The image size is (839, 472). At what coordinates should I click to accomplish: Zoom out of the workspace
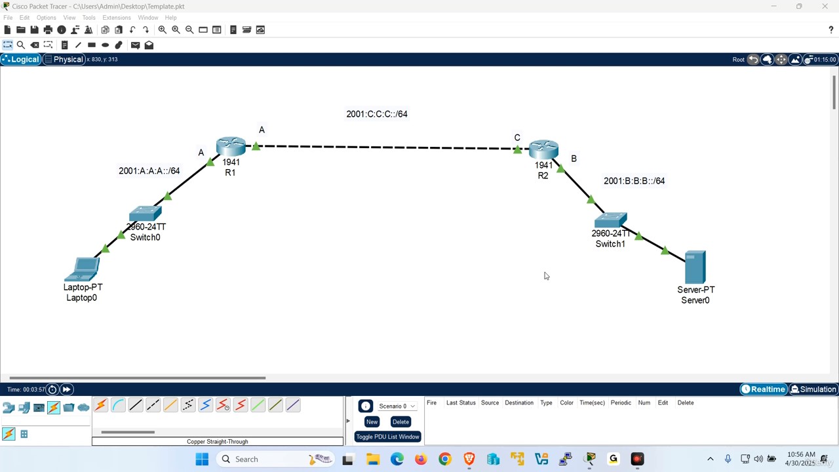(x=189, y=29)
